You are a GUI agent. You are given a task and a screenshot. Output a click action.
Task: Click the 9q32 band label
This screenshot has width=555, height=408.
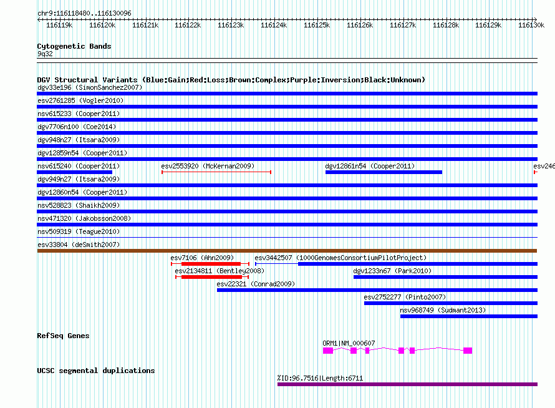[45, 54]
